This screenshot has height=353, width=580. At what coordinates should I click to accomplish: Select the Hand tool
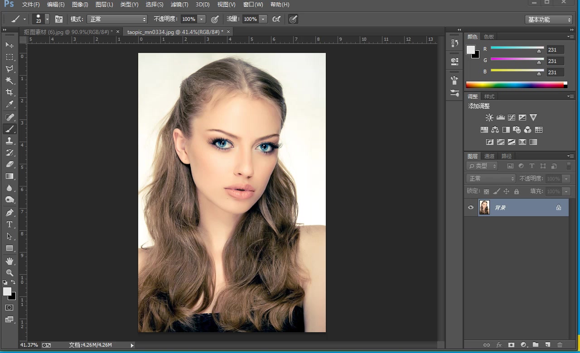pos(10,261)
